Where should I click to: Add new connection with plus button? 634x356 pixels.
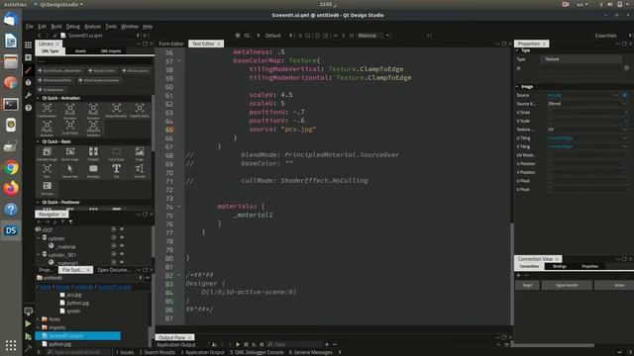(x=519, y=275)
